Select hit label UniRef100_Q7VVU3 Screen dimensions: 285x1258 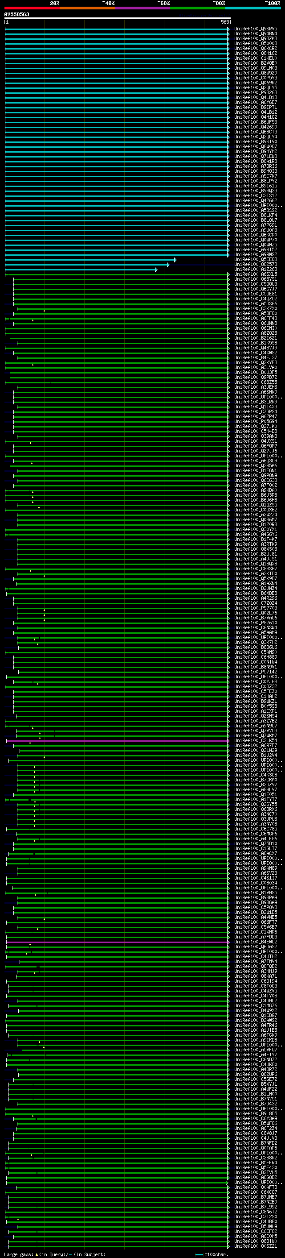pos(256,731)
